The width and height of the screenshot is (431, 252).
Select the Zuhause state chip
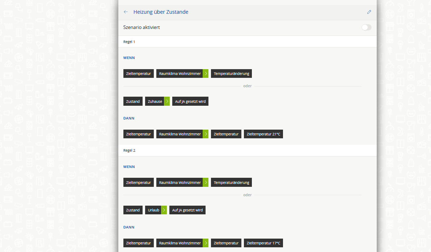(155, 101)
